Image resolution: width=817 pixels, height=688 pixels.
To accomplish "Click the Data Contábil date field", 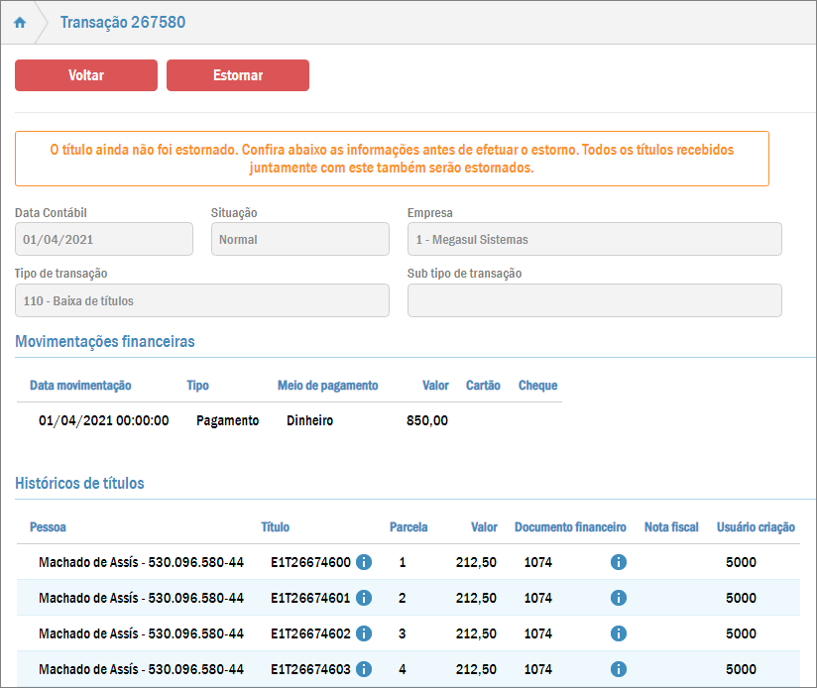I will [x=104, y=240].
